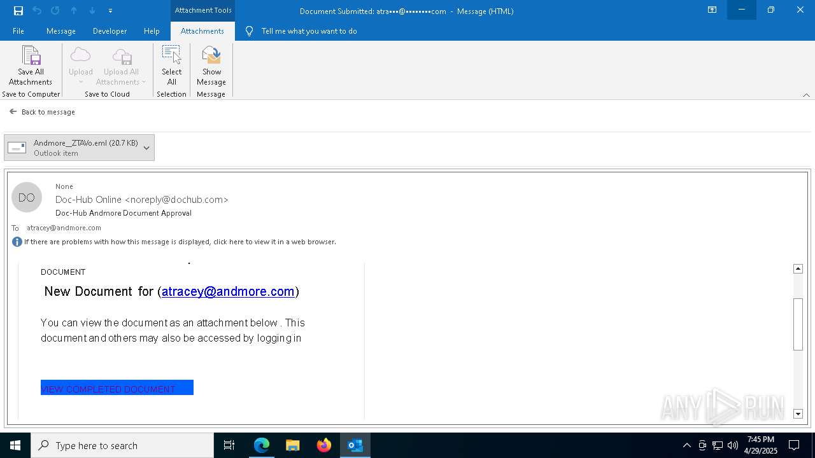Image resolution: width=815 pixels, height=458 pixels.
Task: Click the lightbulb Tell Me icon
Action: click(x=249, y=31)
